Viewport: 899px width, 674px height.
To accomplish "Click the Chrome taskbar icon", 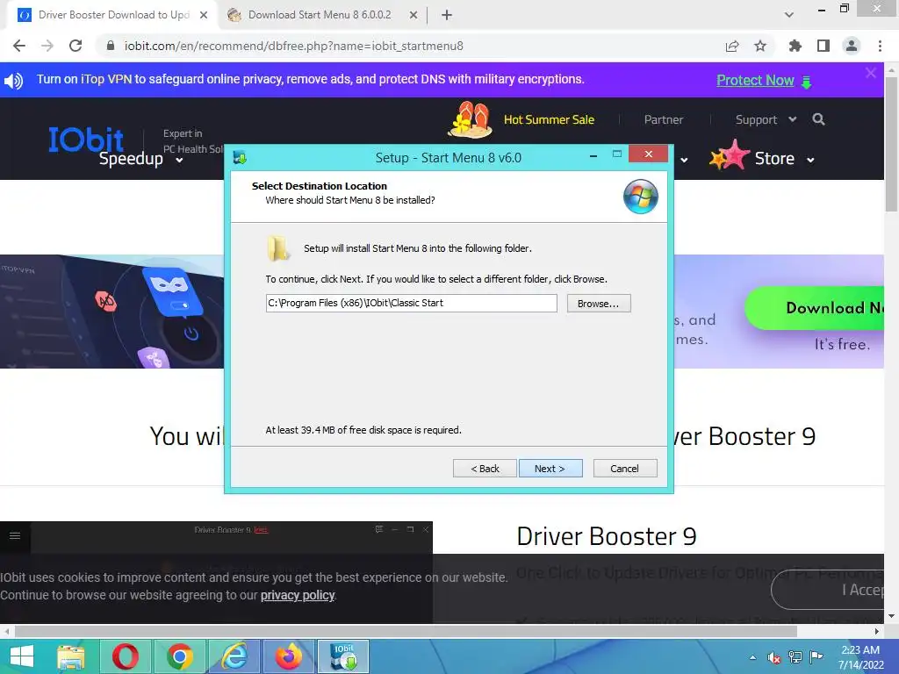I will point(179,656).
